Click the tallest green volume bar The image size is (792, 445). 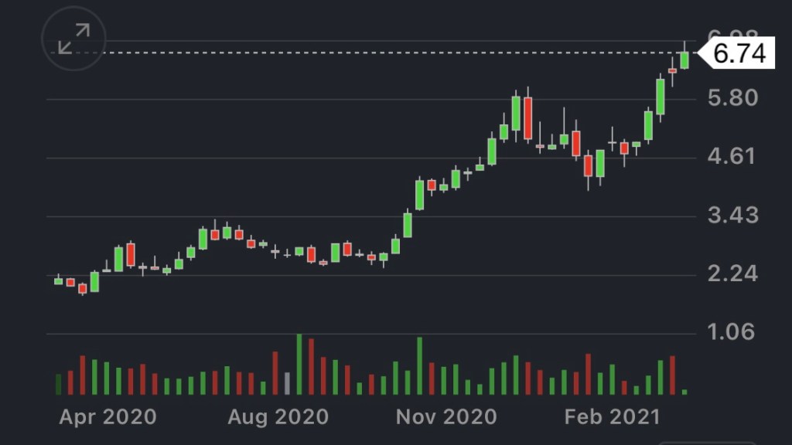click(299, 365)
